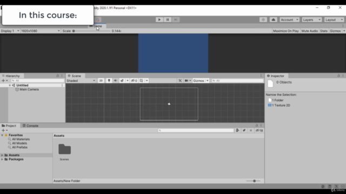Screen dimensions: 346x194
Task: Click the Project create plus button
Action: pyautogui.click(x=4, y=130)
